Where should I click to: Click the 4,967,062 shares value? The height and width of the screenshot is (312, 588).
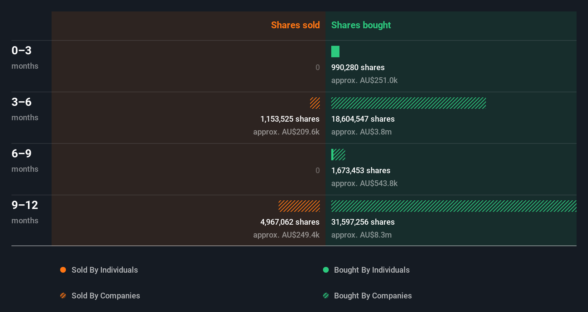pos(290,222)
